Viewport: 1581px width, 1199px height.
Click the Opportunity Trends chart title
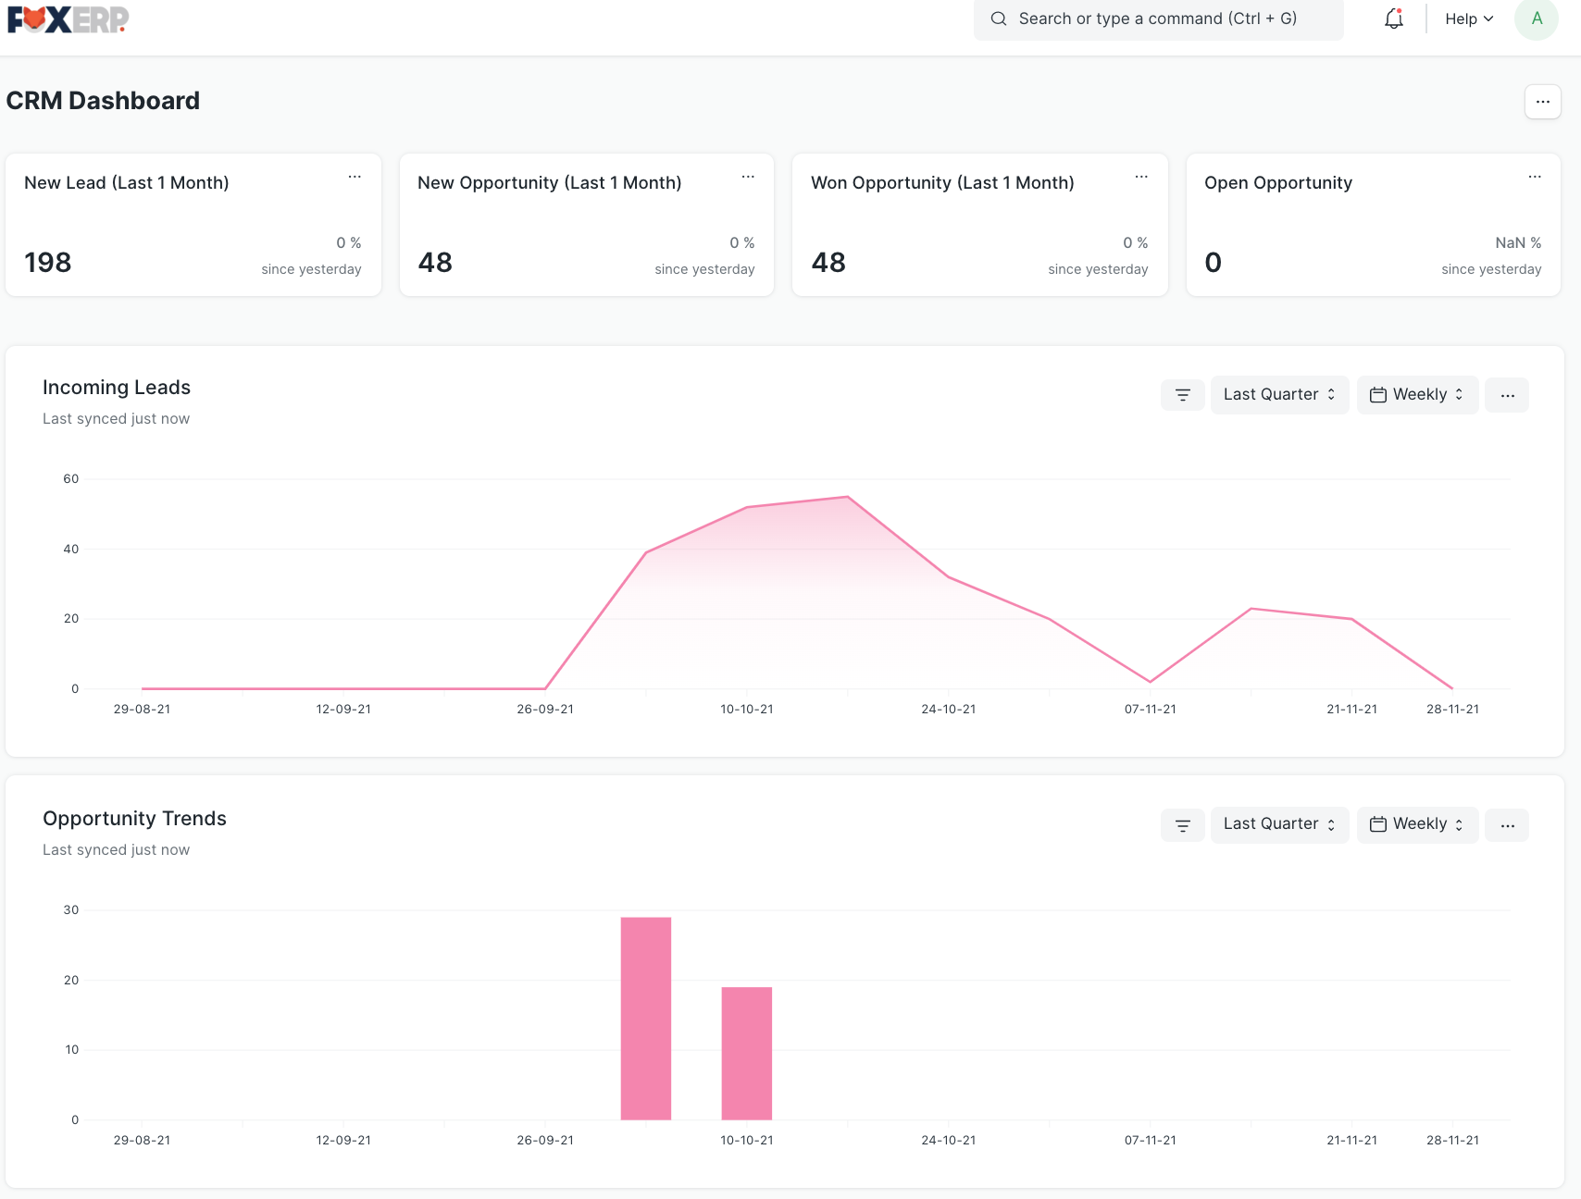134,819
